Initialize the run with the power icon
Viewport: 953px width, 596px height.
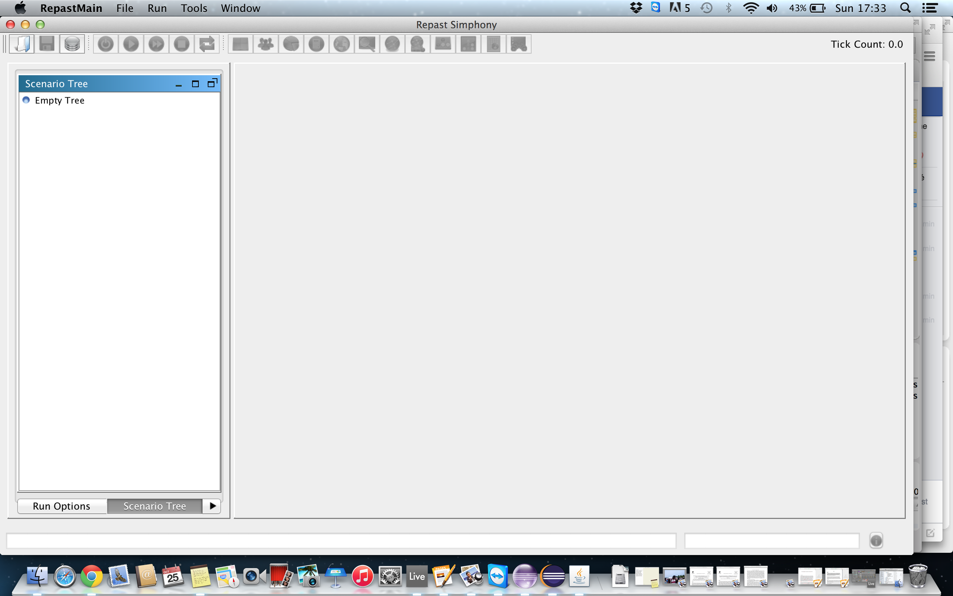(x=106, y=44)
